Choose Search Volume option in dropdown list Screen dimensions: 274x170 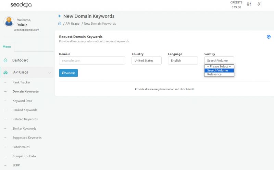pos(217,70)
